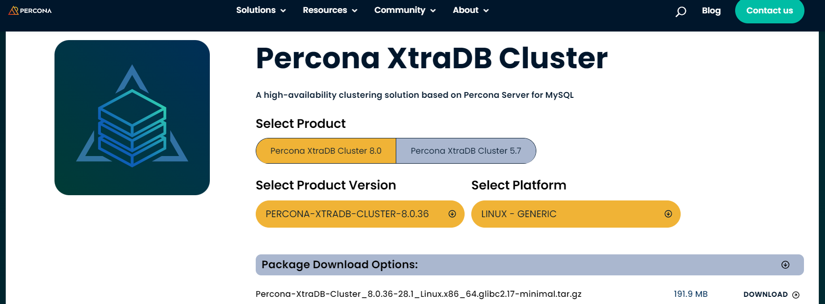Click the 191.9 MB file size text
This screenshot has height=304, width=825.
(x=691, y=294)
